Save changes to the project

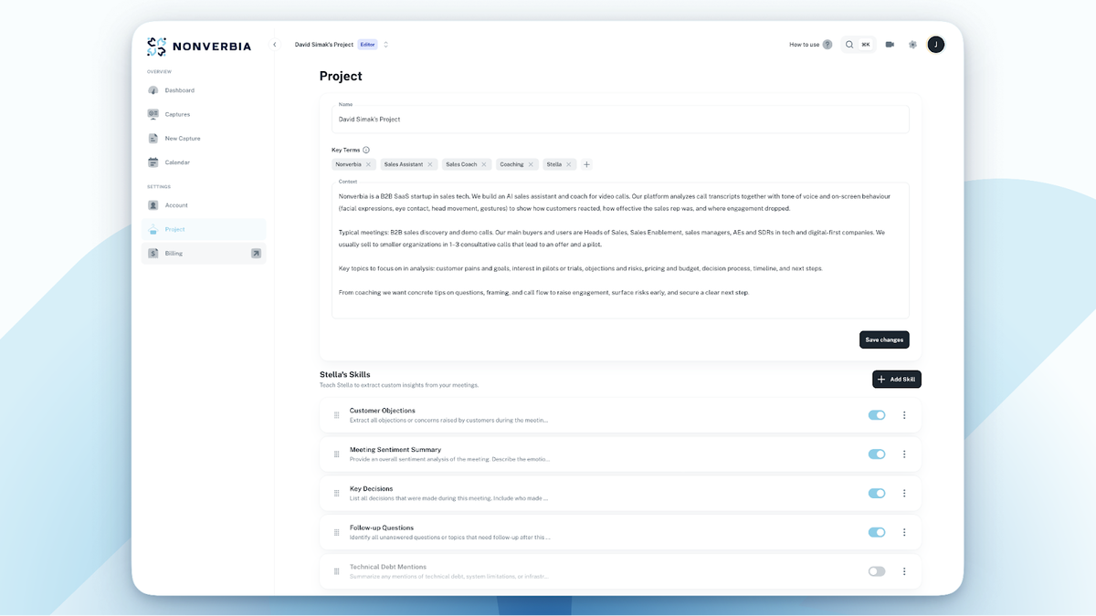pos(883,339)
